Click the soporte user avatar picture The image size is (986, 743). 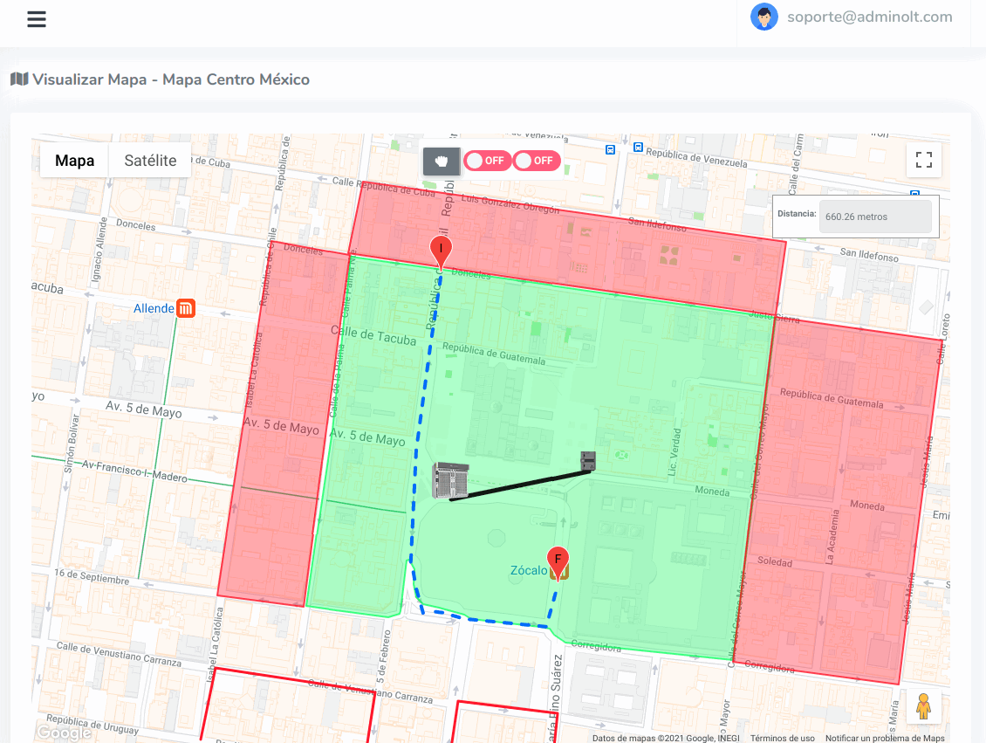764,17
